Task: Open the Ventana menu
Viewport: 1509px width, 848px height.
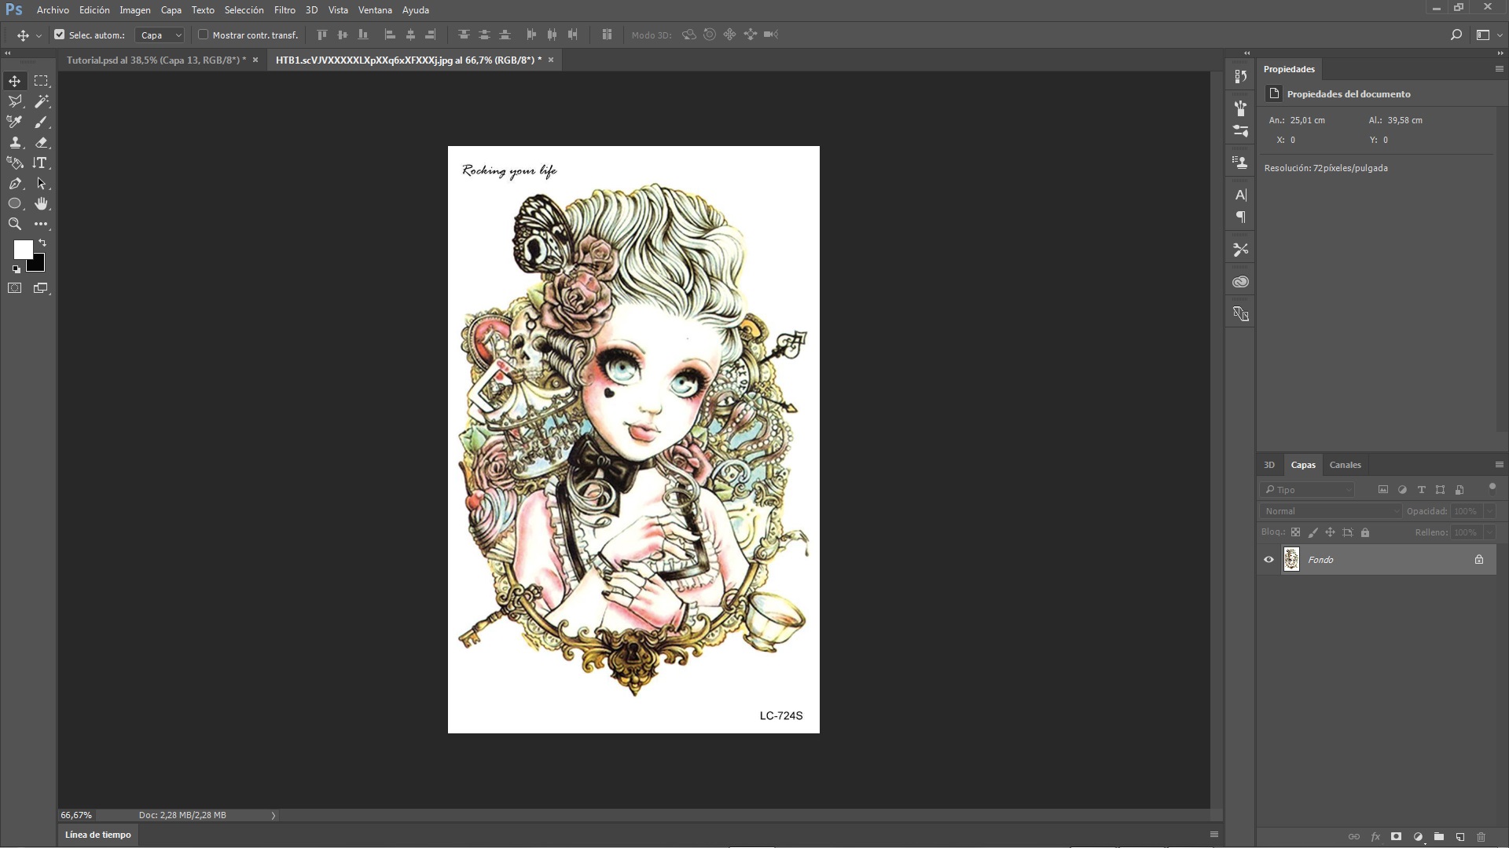Action: tap(375, 10)
